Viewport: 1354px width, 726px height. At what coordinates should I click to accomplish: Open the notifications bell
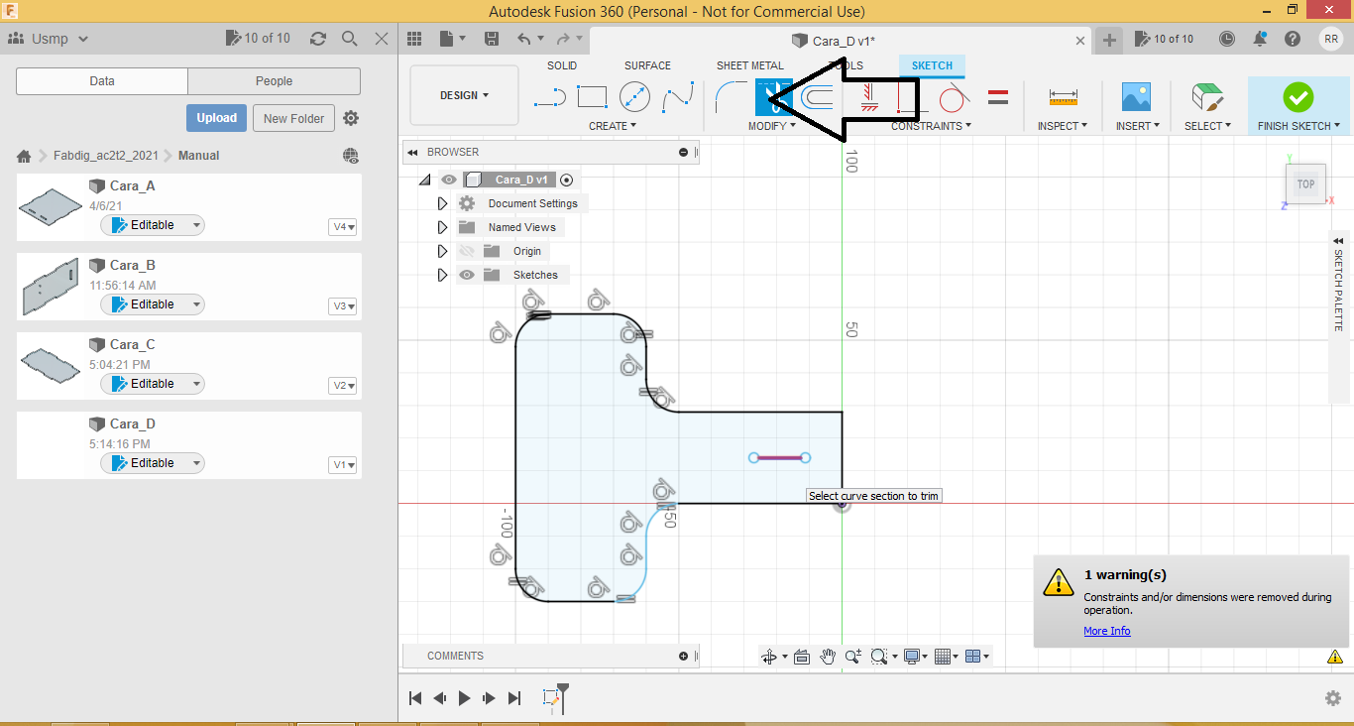click(1260, 39)
